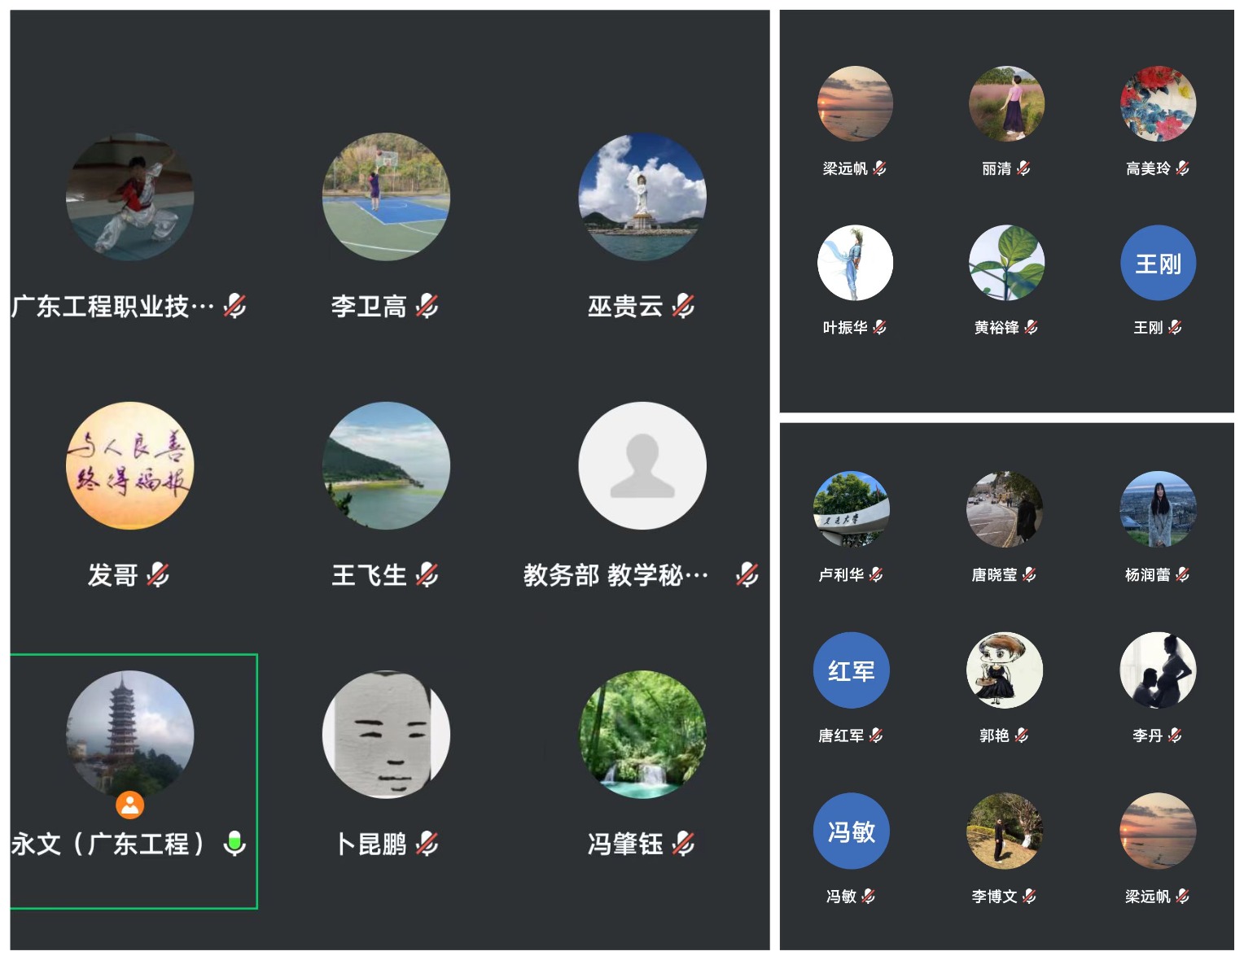Click muted mic icon beside 王飞生
This screenshot has height=960, width=1244.
pos(427,575)
